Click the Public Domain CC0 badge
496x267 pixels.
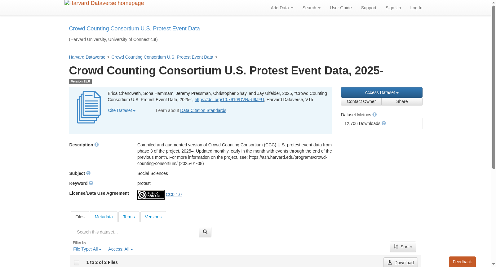[x=151, y=195]
